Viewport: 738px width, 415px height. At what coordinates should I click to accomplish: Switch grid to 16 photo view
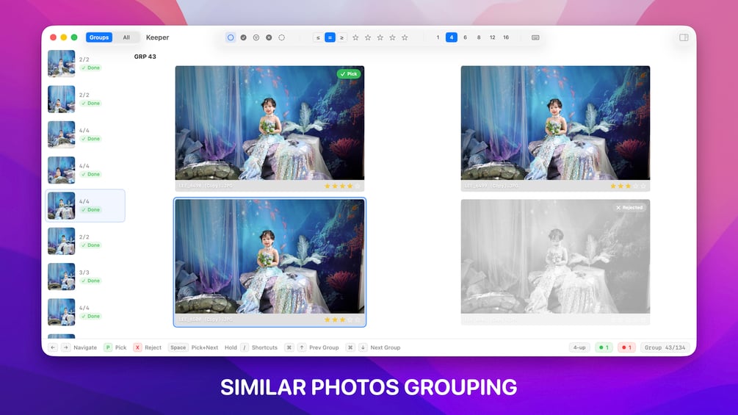click(506, 37)
